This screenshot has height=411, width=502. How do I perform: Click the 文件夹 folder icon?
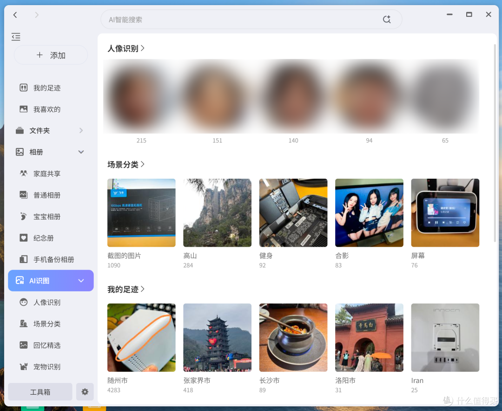20,130
